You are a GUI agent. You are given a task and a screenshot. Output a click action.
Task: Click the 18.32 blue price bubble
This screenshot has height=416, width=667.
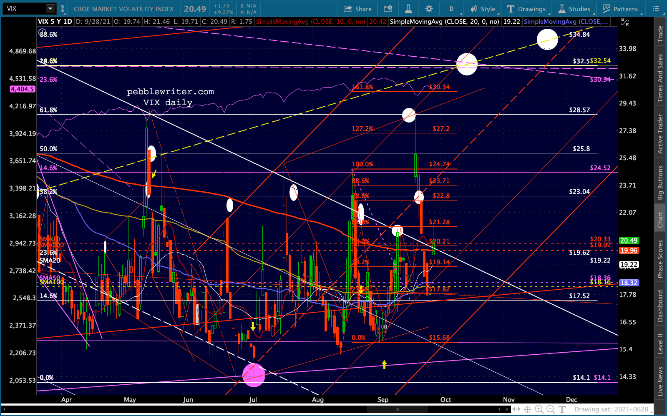click(629, 283)
